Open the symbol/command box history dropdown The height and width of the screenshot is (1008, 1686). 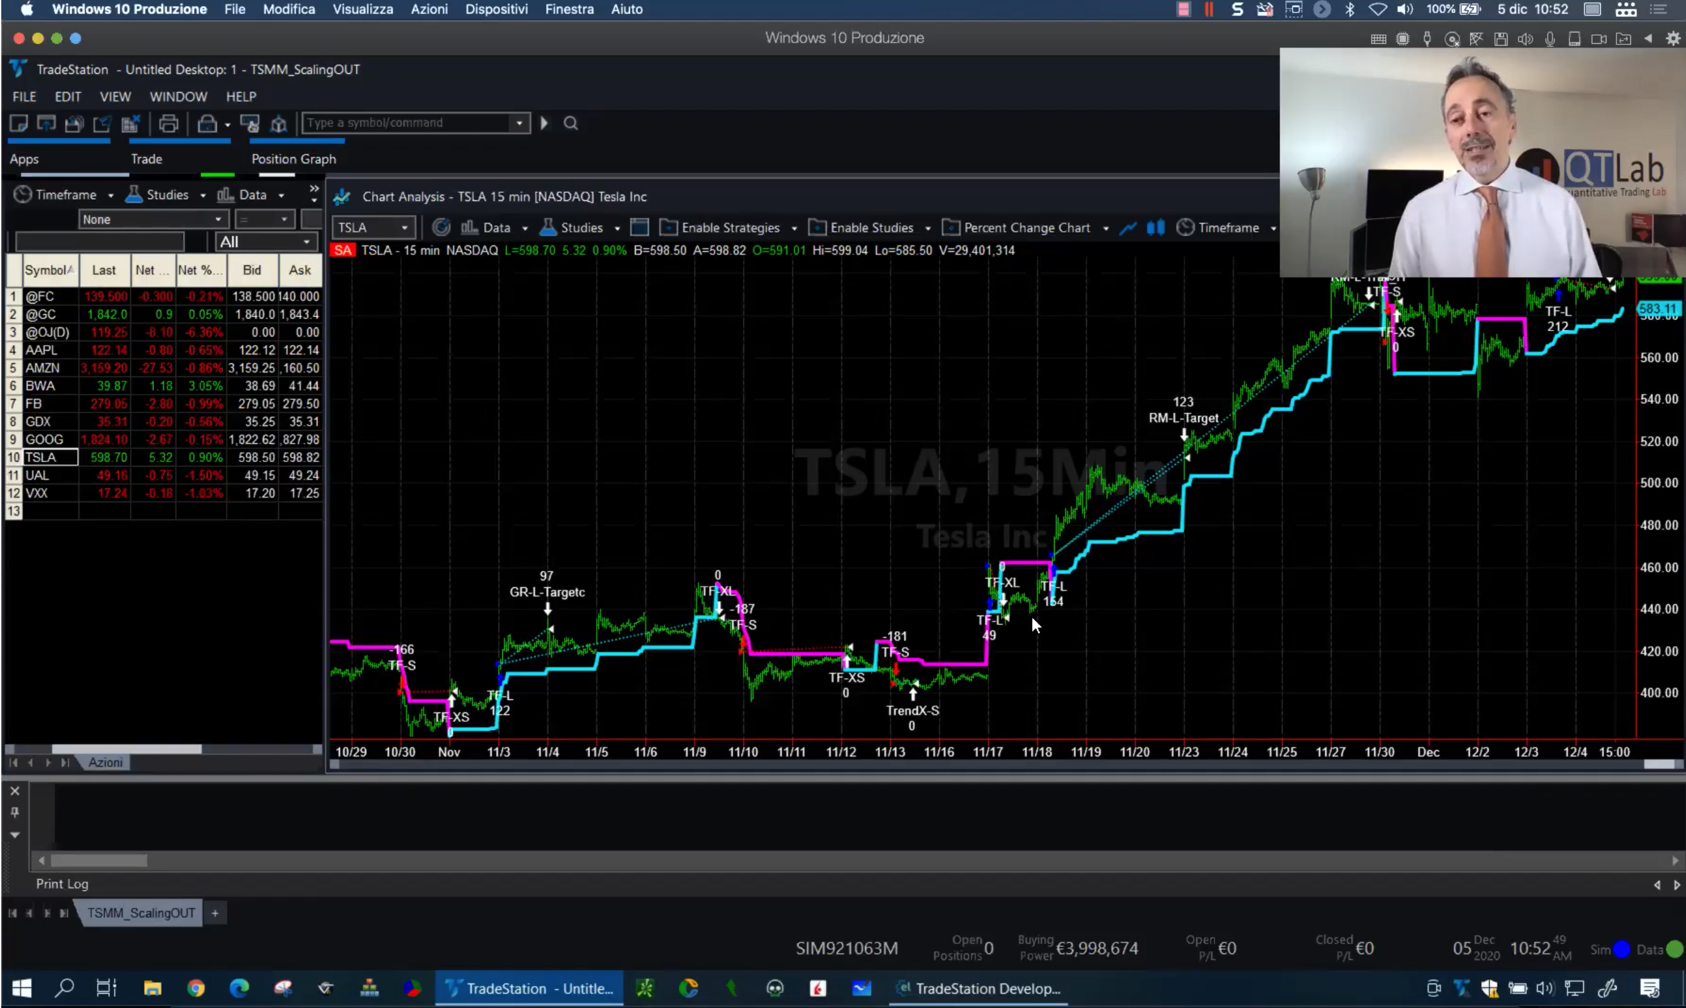[520, 123]
